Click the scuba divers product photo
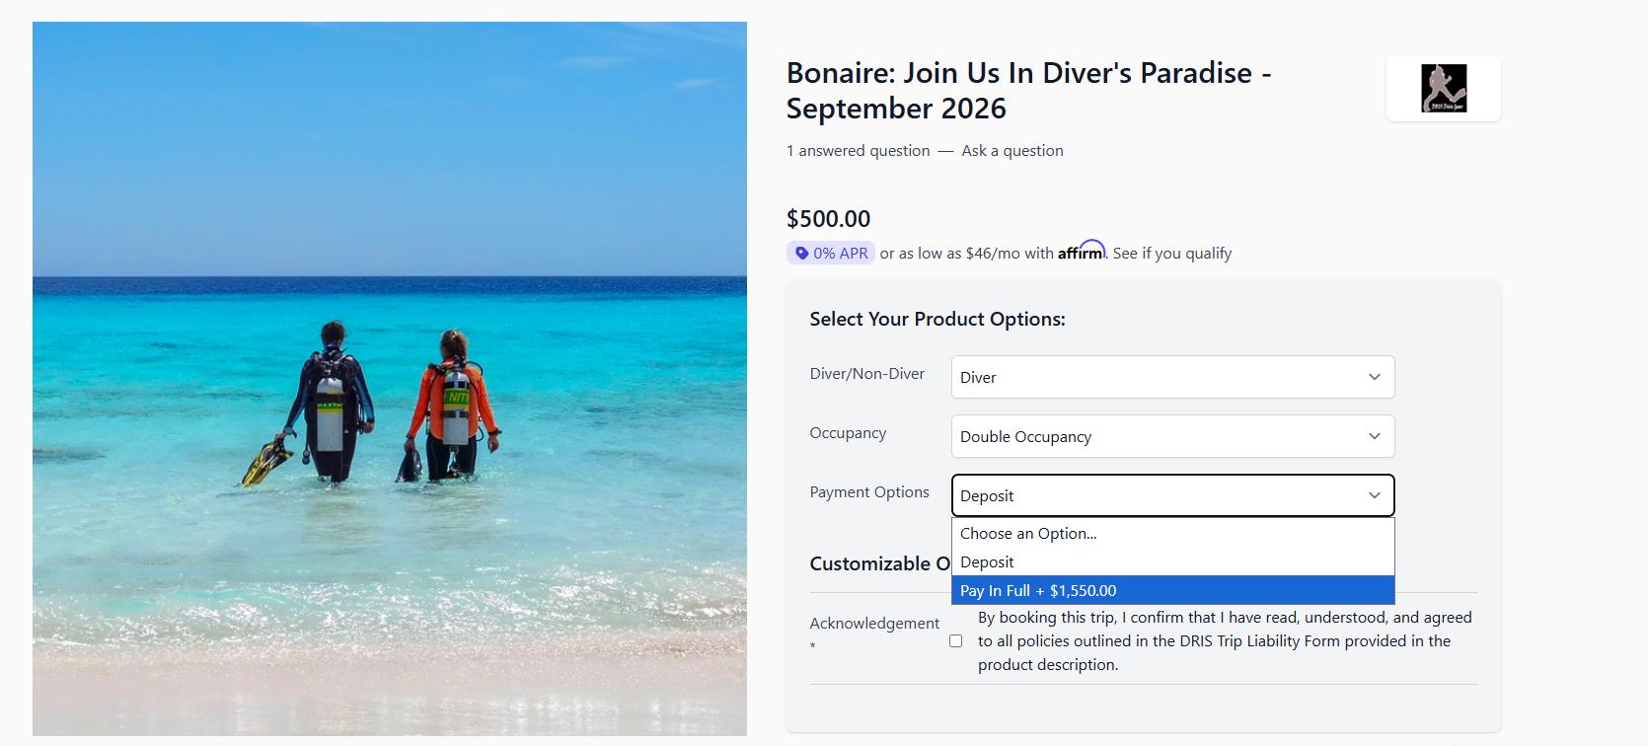This screenshot has height=746, width=1648. pyautogui.click(x=390, y=379)
